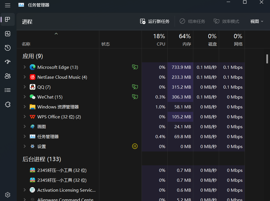Open the 视图 view dropdown

(257, 21)
